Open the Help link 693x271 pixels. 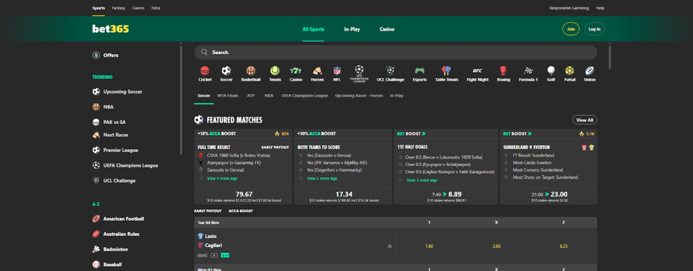pos(600,8)
